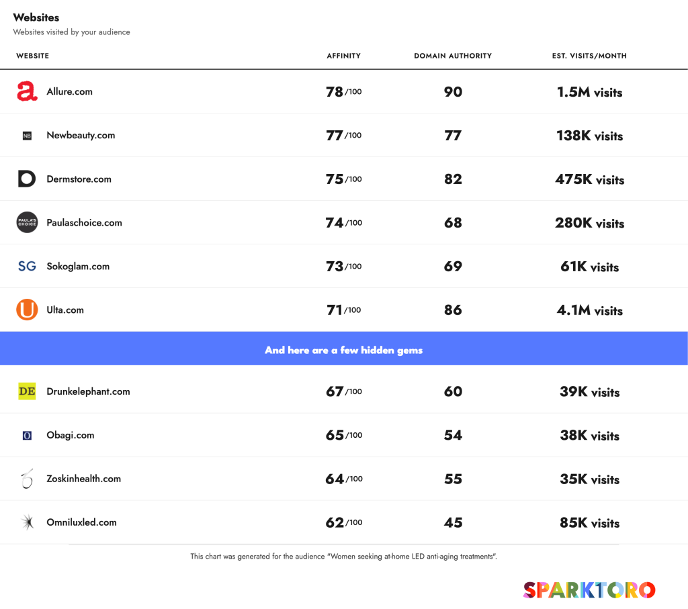Click the SparkToro colorful logo
This screenshot has height=609, width=688.
click(589, 590)
